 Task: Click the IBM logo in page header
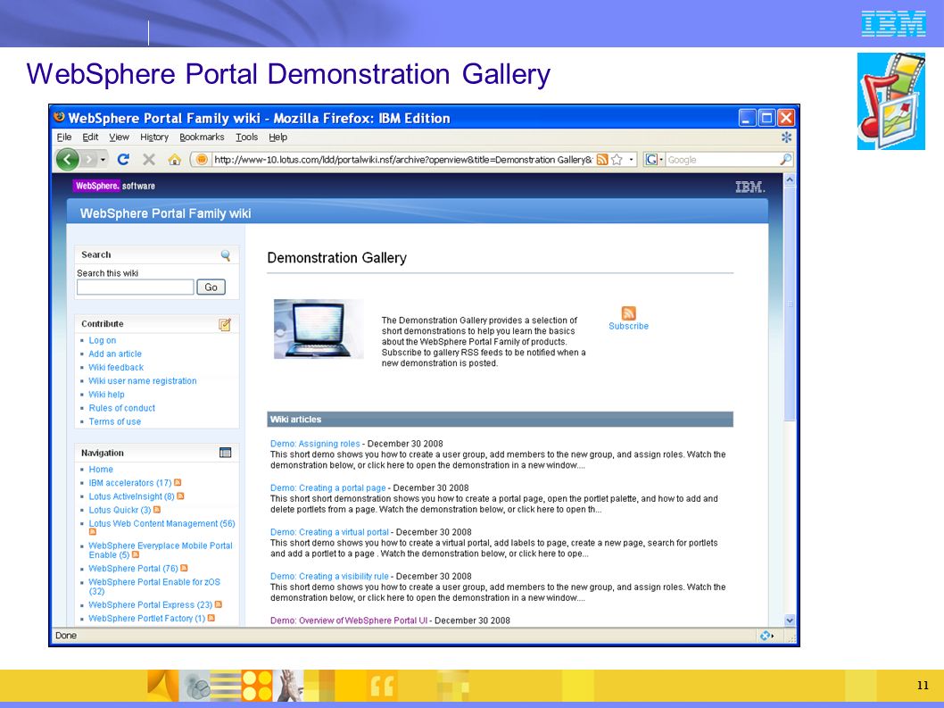(750, 187)
